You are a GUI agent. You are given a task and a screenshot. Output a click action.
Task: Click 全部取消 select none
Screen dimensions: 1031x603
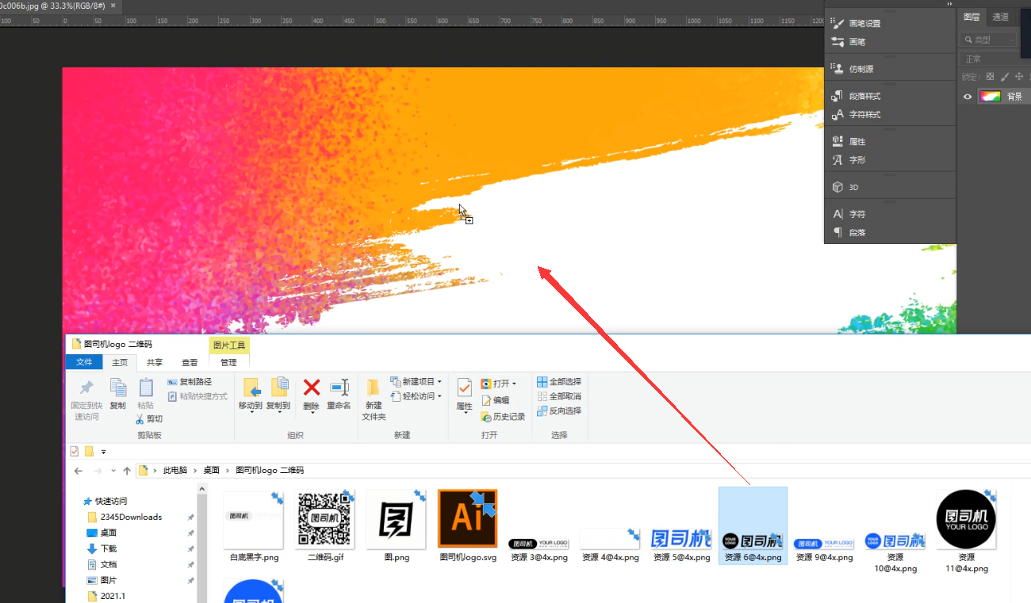(559, 396)
